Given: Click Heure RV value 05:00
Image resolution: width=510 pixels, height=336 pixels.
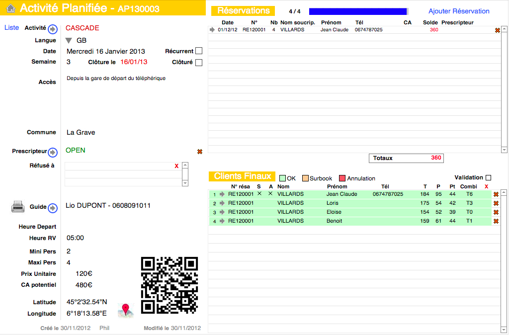Looking at the screenshot, I should pyautogui.click(x=75, y=238).
